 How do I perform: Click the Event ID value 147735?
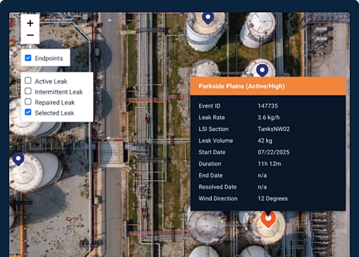(268, 106)
